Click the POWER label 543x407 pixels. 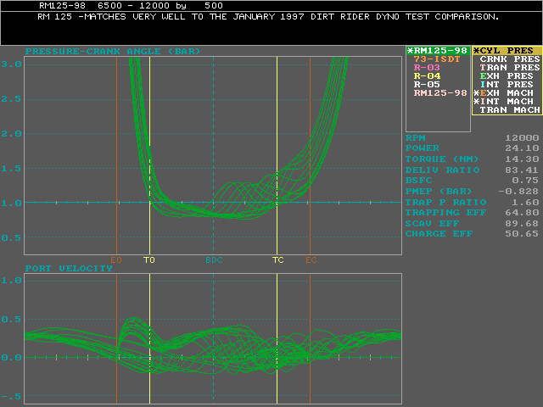coord(423,148)
